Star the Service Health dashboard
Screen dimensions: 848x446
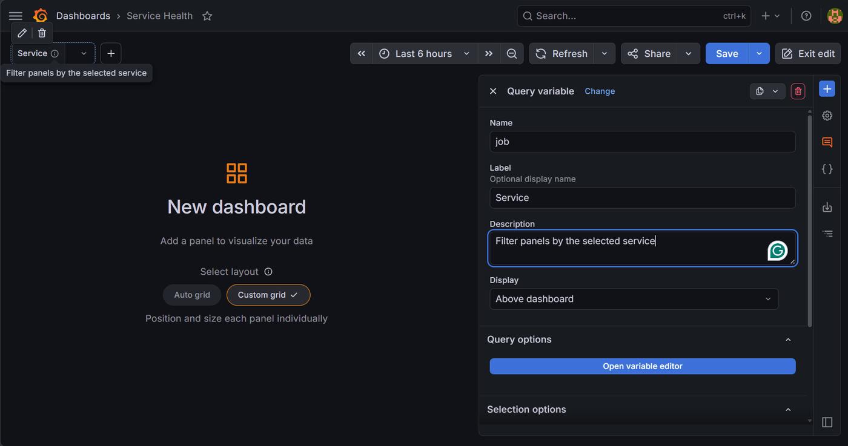click(x=207, y=16)
